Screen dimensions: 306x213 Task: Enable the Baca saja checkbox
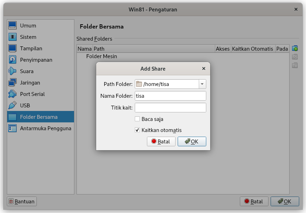(x=137, y=119)
